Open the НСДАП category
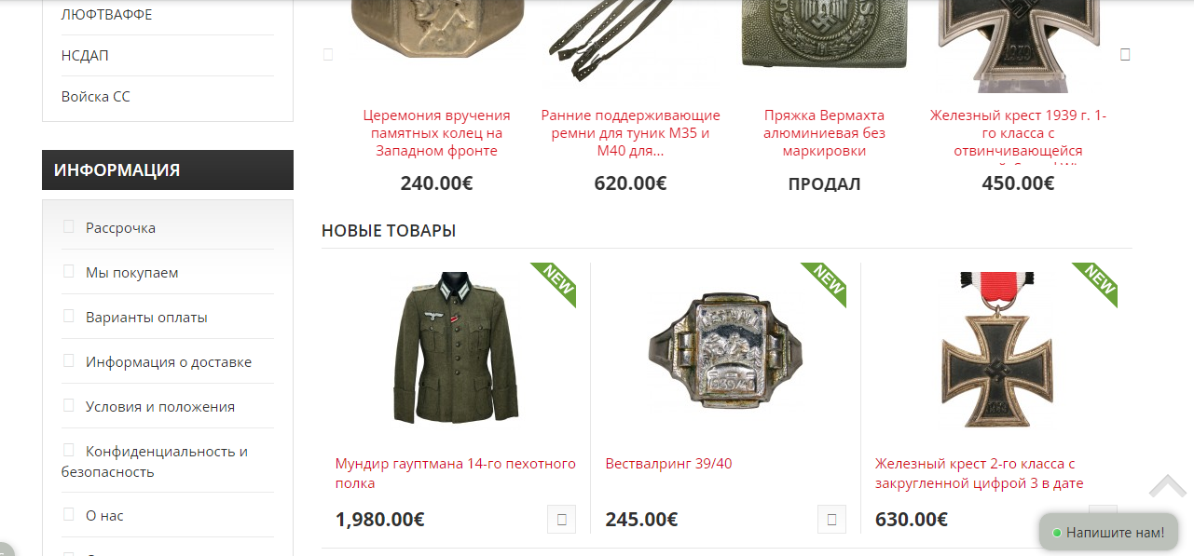 [x=85, y=56]
